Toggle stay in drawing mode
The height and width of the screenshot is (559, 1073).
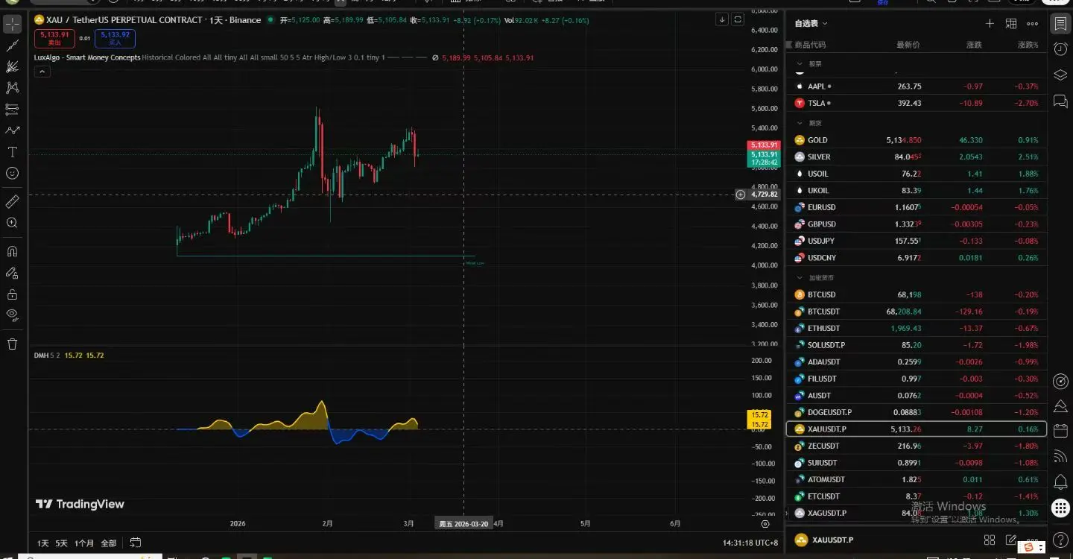(x=12, y=273)
